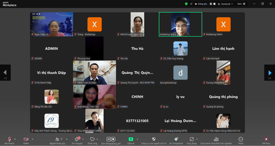The height and width of the screenshot is (146, 275).
Task: Open Công cụ của người chủ trì
Action: pyautogui.click(x=154, y=139)
